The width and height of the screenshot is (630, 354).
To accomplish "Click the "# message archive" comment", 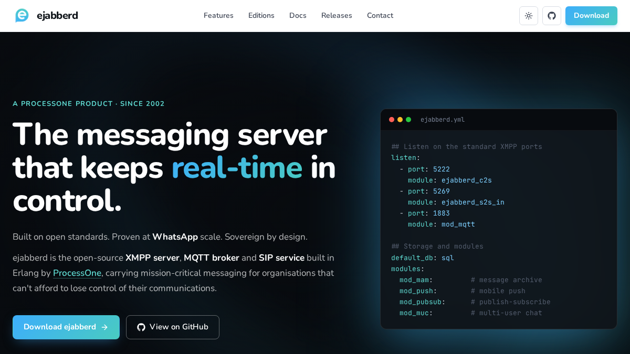I will tap(507, 280).
